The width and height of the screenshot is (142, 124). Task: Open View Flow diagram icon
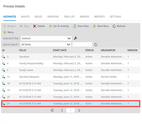coord(75,26)
